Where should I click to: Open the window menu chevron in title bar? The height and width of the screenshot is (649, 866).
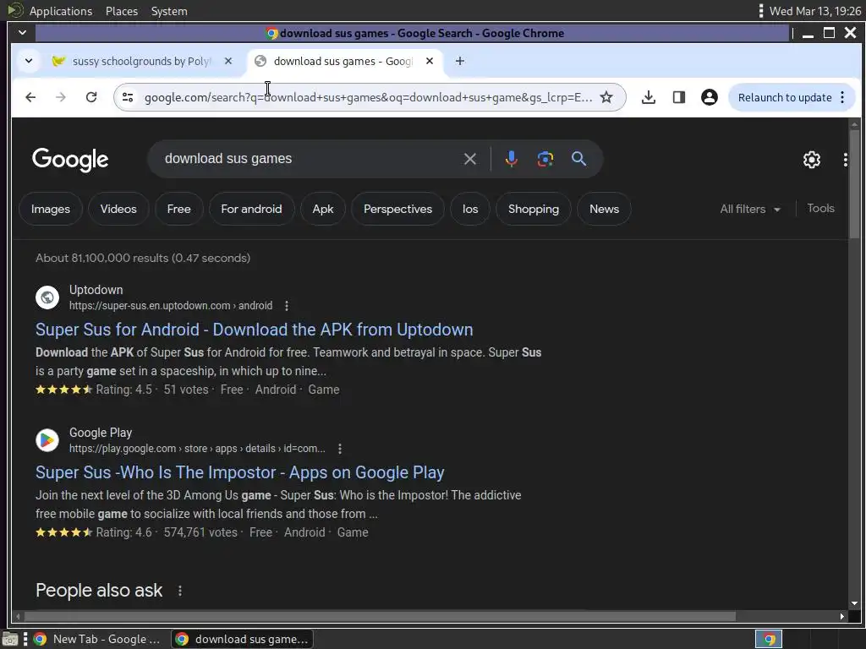point(23,33)
